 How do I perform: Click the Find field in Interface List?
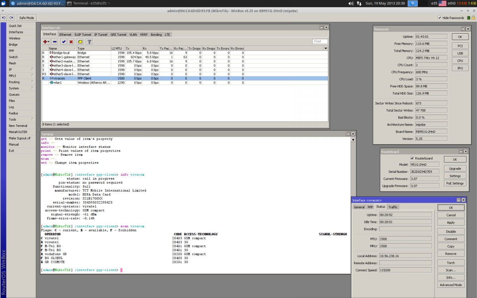tap(320, 41)
